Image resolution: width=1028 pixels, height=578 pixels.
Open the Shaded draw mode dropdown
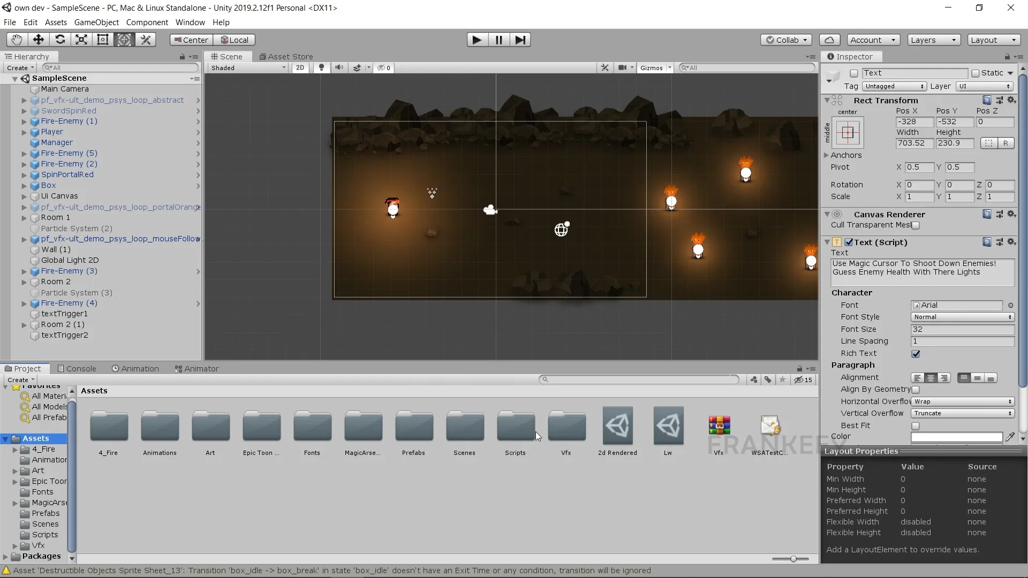pyautogui.click(x=248, y=67)
